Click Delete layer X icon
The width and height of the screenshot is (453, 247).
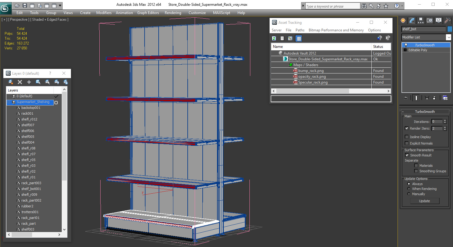tap(20, 82)
